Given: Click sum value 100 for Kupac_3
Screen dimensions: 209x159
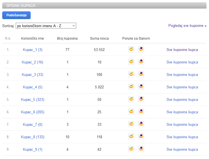Looking at the screenshot, I should coord(99,75).
